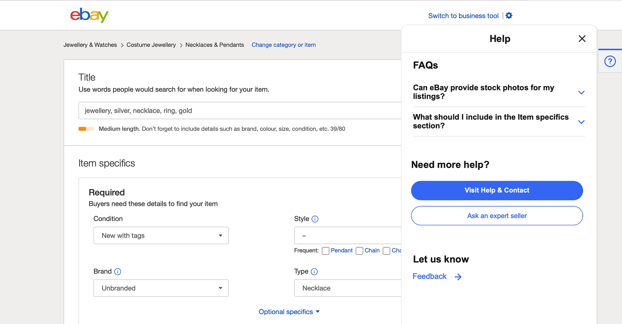This screenshot has height=324, width=622.
Task: Go to Costume Jewellery breadcrumb
Action: (151, 45)
